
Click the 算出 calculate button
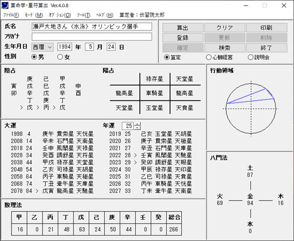click(183, 28)
